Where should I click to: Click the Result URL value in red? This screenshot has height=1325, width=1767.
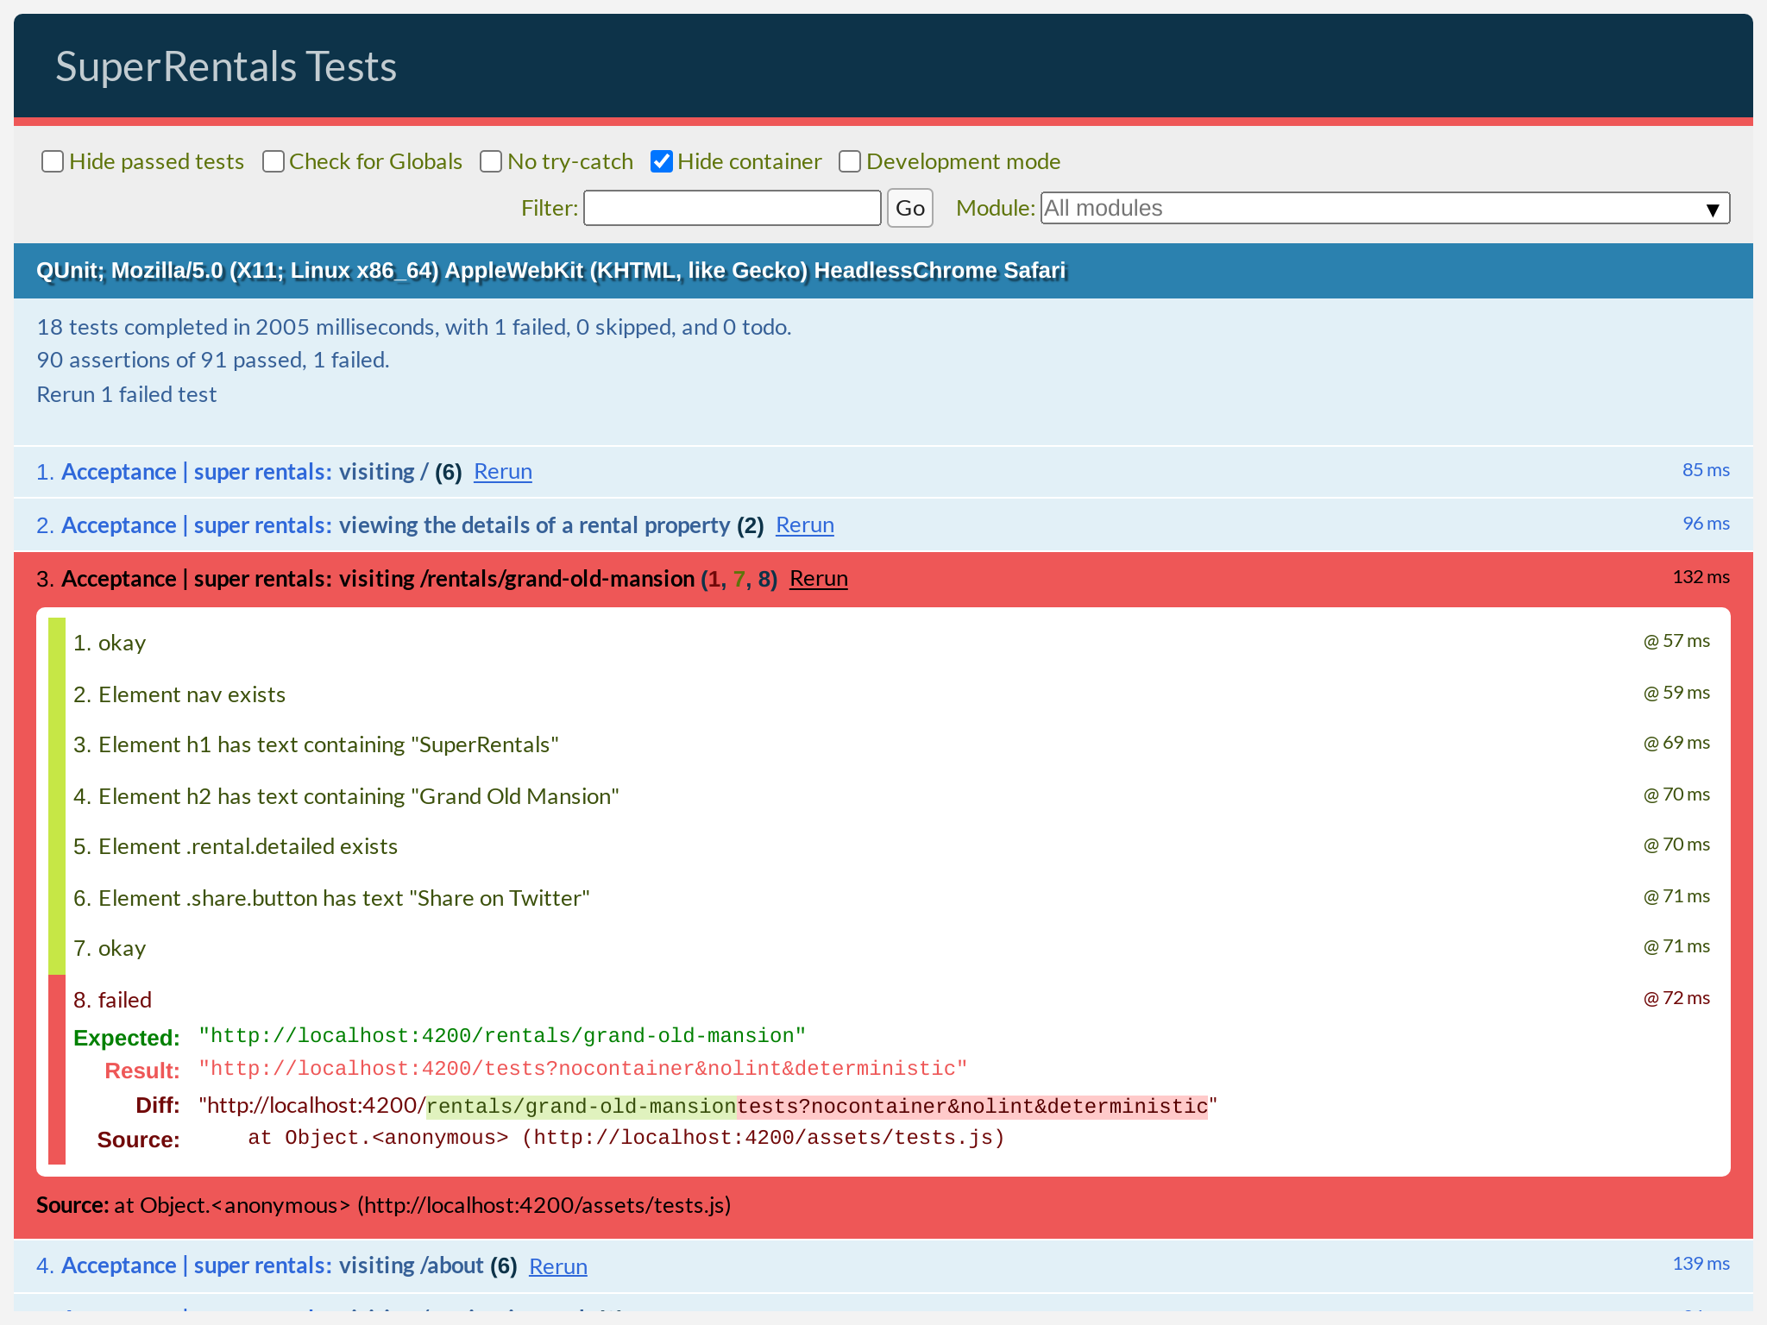583,1069
